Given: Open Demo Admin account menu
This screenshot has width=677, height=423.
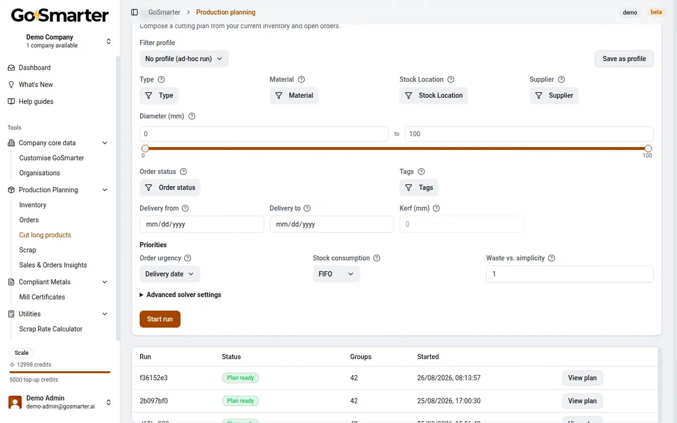Looking at the screenshot, I should 60,402.
